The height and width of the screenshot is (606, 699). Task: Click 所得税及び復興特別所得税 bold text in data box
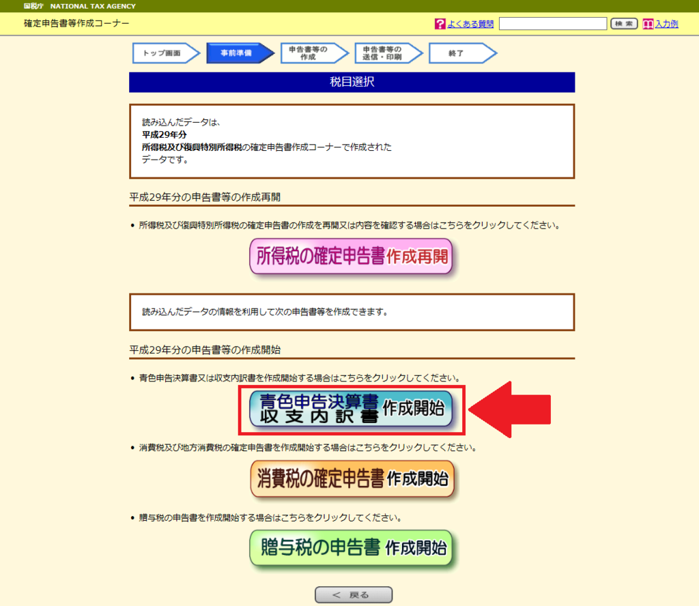point(192,147)
